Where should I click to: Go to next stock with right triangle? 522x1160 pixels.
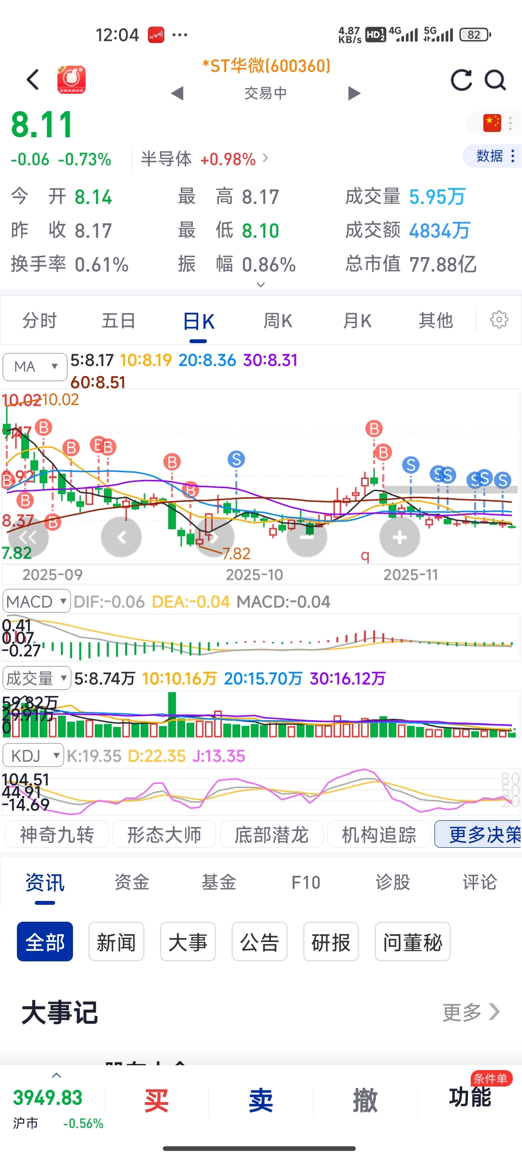(354, 93)
